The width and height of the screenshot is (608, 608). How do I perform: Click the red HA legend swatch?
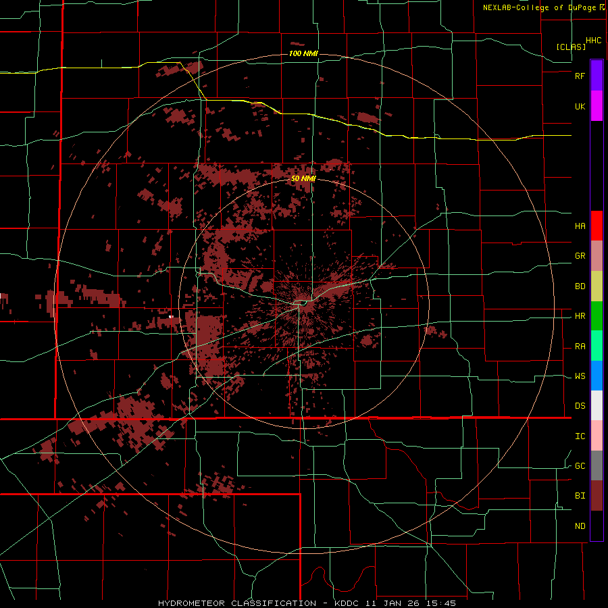coord(597,226)
